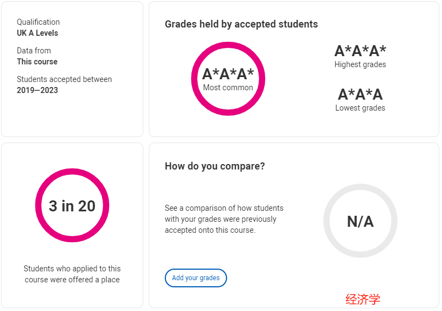Click the Highest grades caption

tap(360, 64)
